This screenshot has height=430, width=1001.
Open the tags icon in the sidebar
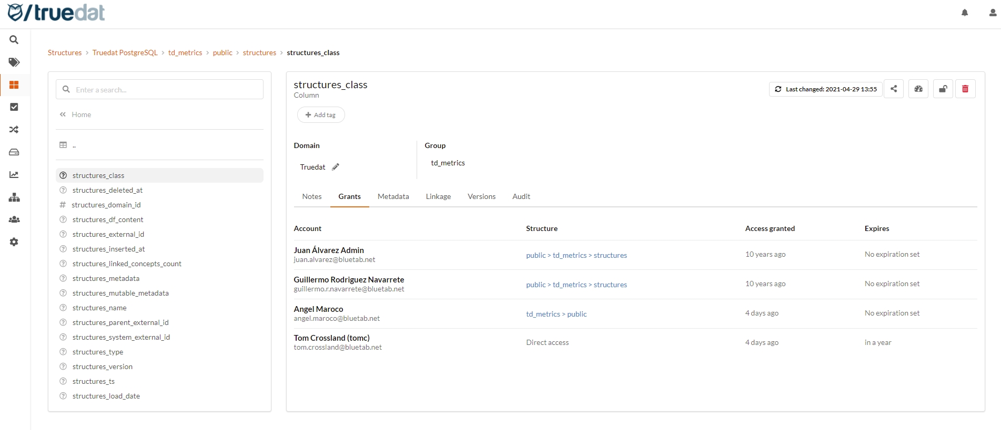[14, 62]
